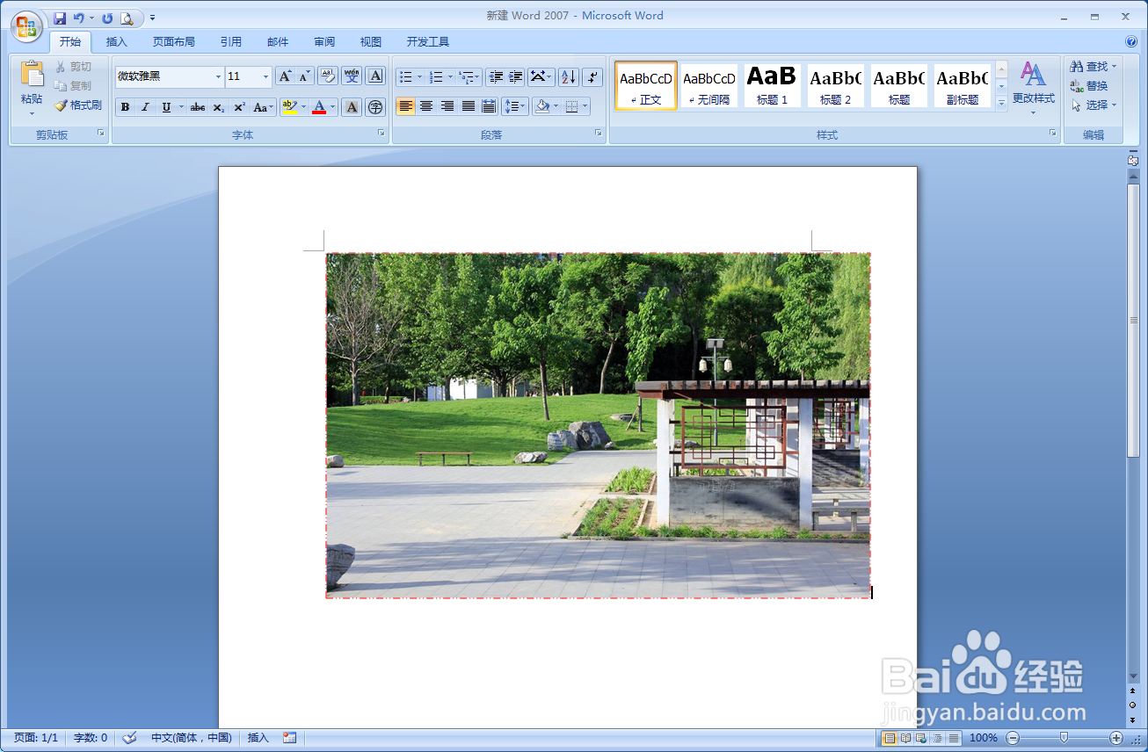The image size is (1148, 752).
Task: Apply the 副标题 subtitle style
Action: [962, 85]
